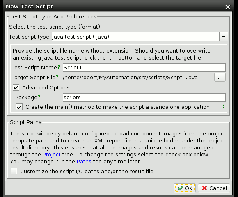The width and height of the screenshot is (238, 197).
Task: Click into the Test Script Name field
Action: coord(144,68)
